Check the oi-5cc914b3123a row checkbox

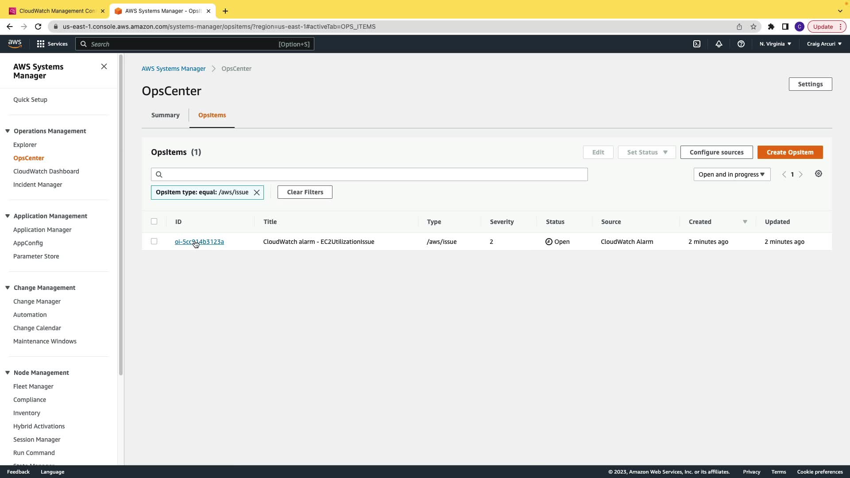click(x=154, y=241)
